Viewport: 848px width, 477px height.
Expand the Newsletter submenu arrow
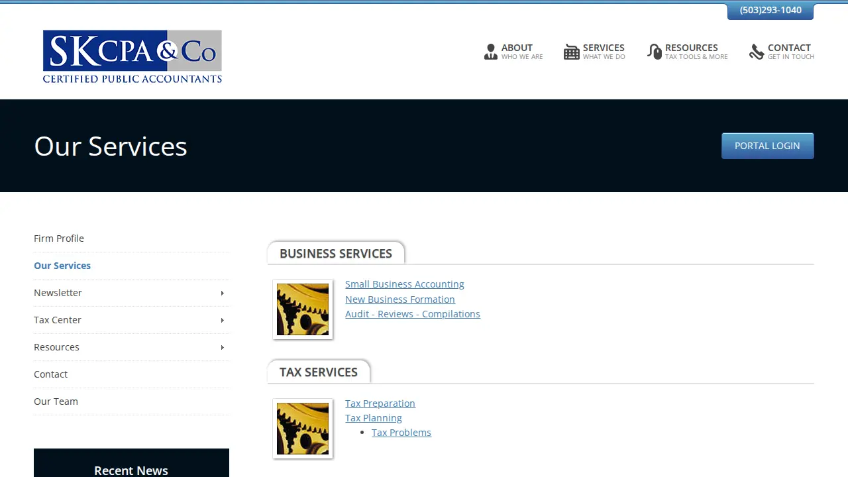pos(223,293)
